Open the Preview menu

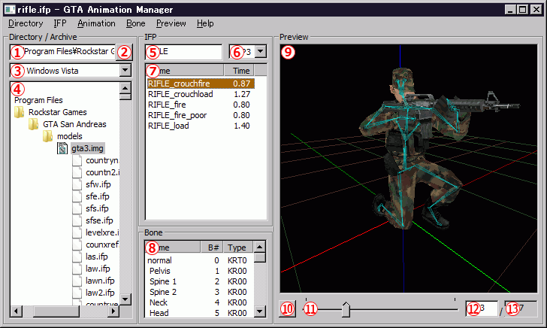[171, 23]
